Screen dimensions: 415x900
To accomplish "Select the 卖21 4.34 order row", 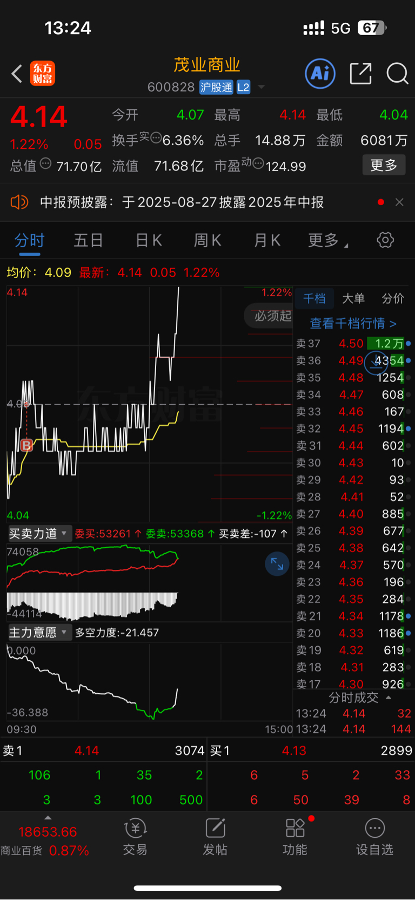I will point(353,616).
